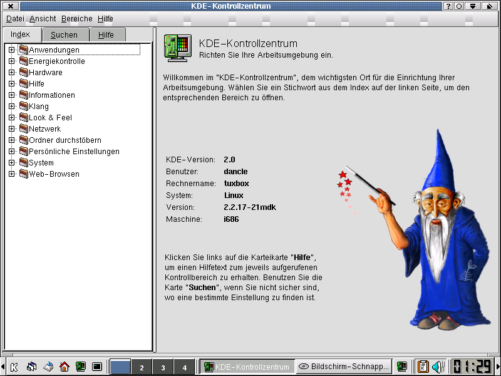The width and height of the screenshot is (501, 376).
Task: Activate the KDE-Kontrollzentrum taskbar button
Action: pos(247,367)
